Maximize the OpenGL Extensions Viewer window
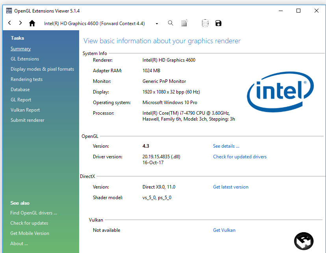326x253 pixels. tap(298, 11)
